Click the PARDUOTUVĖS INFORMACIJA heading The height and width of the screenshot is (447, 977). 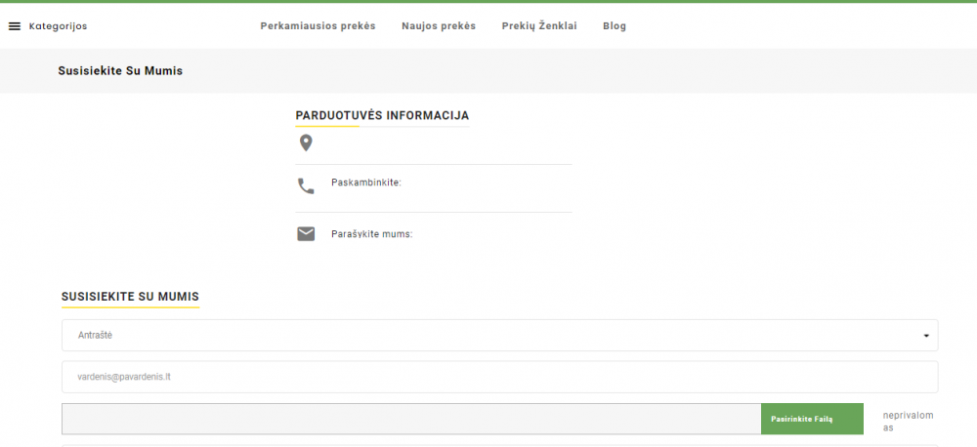pos(382,116)
